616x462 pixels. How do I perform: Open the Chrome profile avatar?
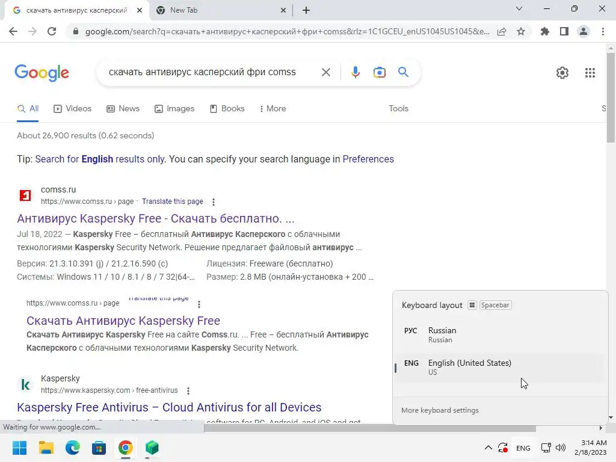584,31
